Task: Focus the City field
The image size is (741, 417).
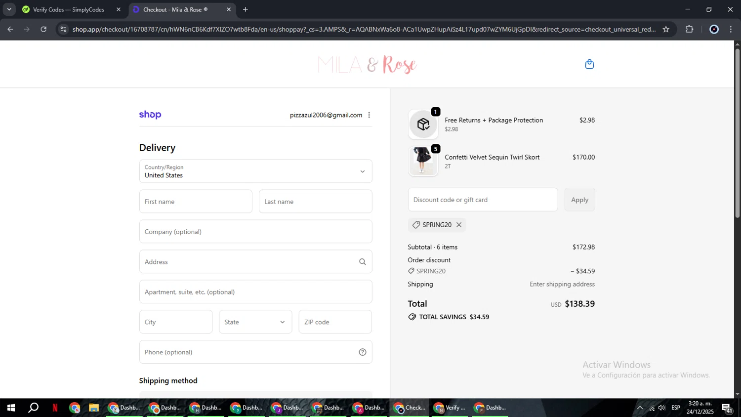Action: point(176,322)
